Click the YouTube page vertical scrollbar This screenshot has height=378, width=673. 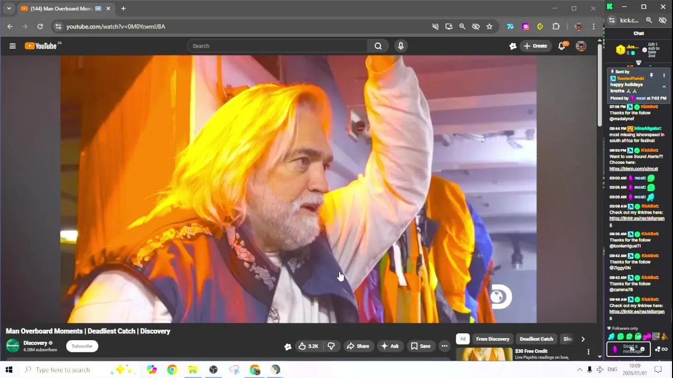(x=600, y=84)
